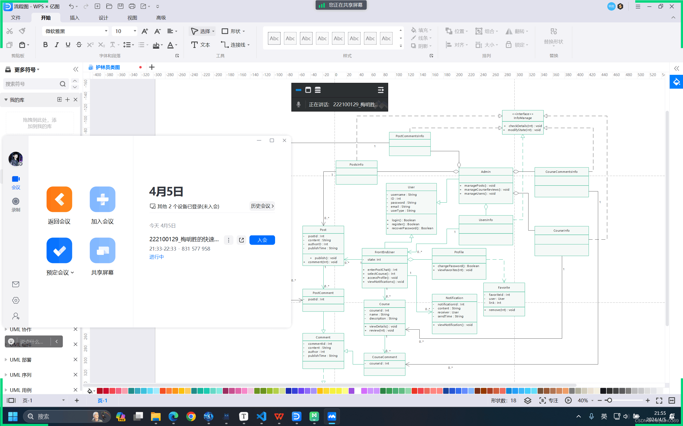Click the Format Painter brush icon
This screenshot has height=426, width=683.
[x=22, y=31]
